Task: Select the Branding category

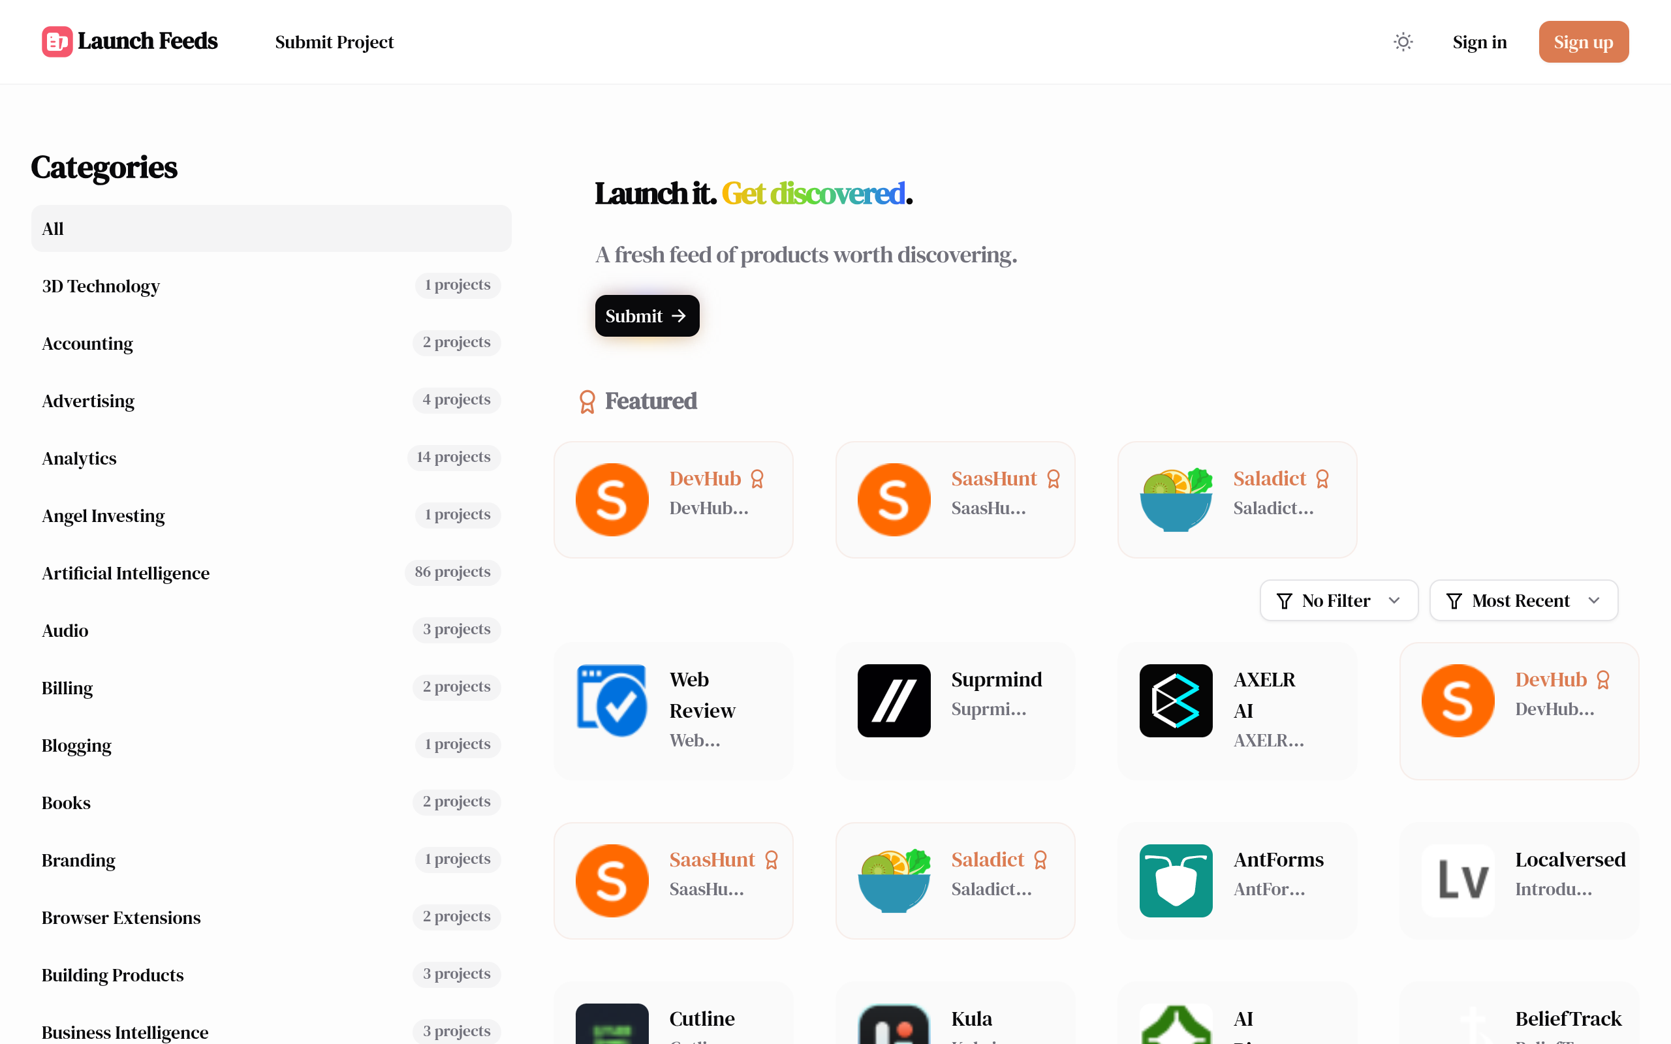Action: (272, 859)
